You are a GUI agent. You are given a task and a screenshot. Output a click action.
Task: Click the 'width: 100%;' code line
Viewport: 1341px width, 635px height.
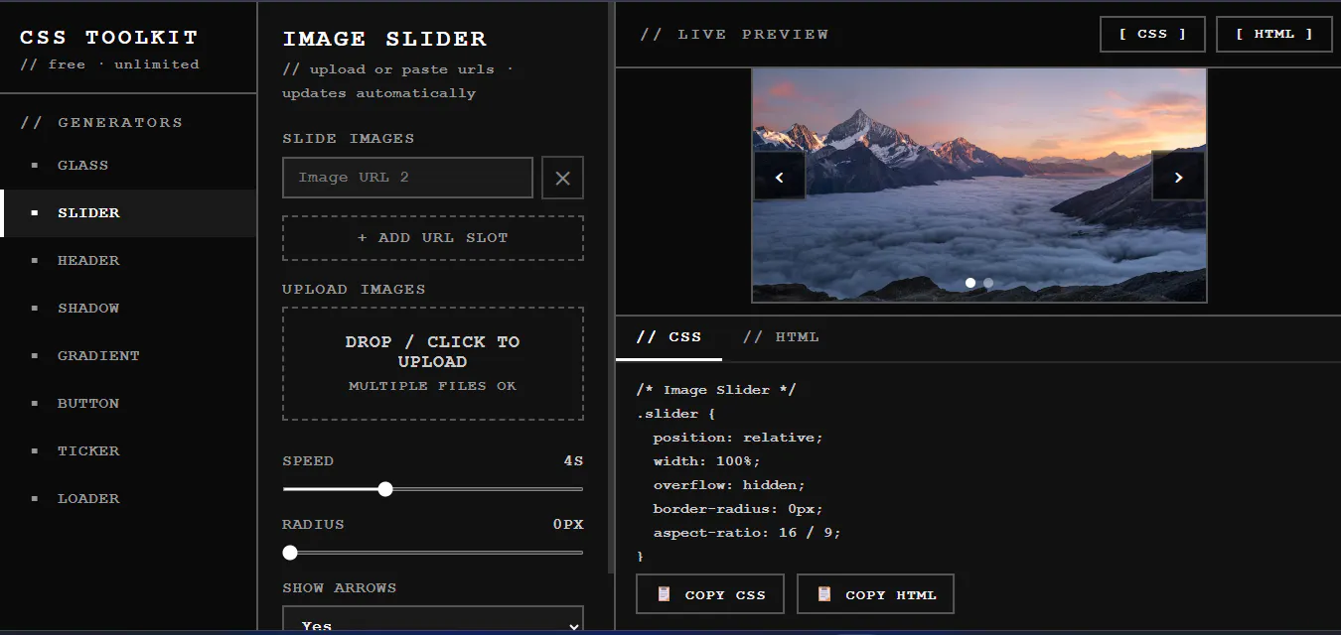(x=706, y=461)
